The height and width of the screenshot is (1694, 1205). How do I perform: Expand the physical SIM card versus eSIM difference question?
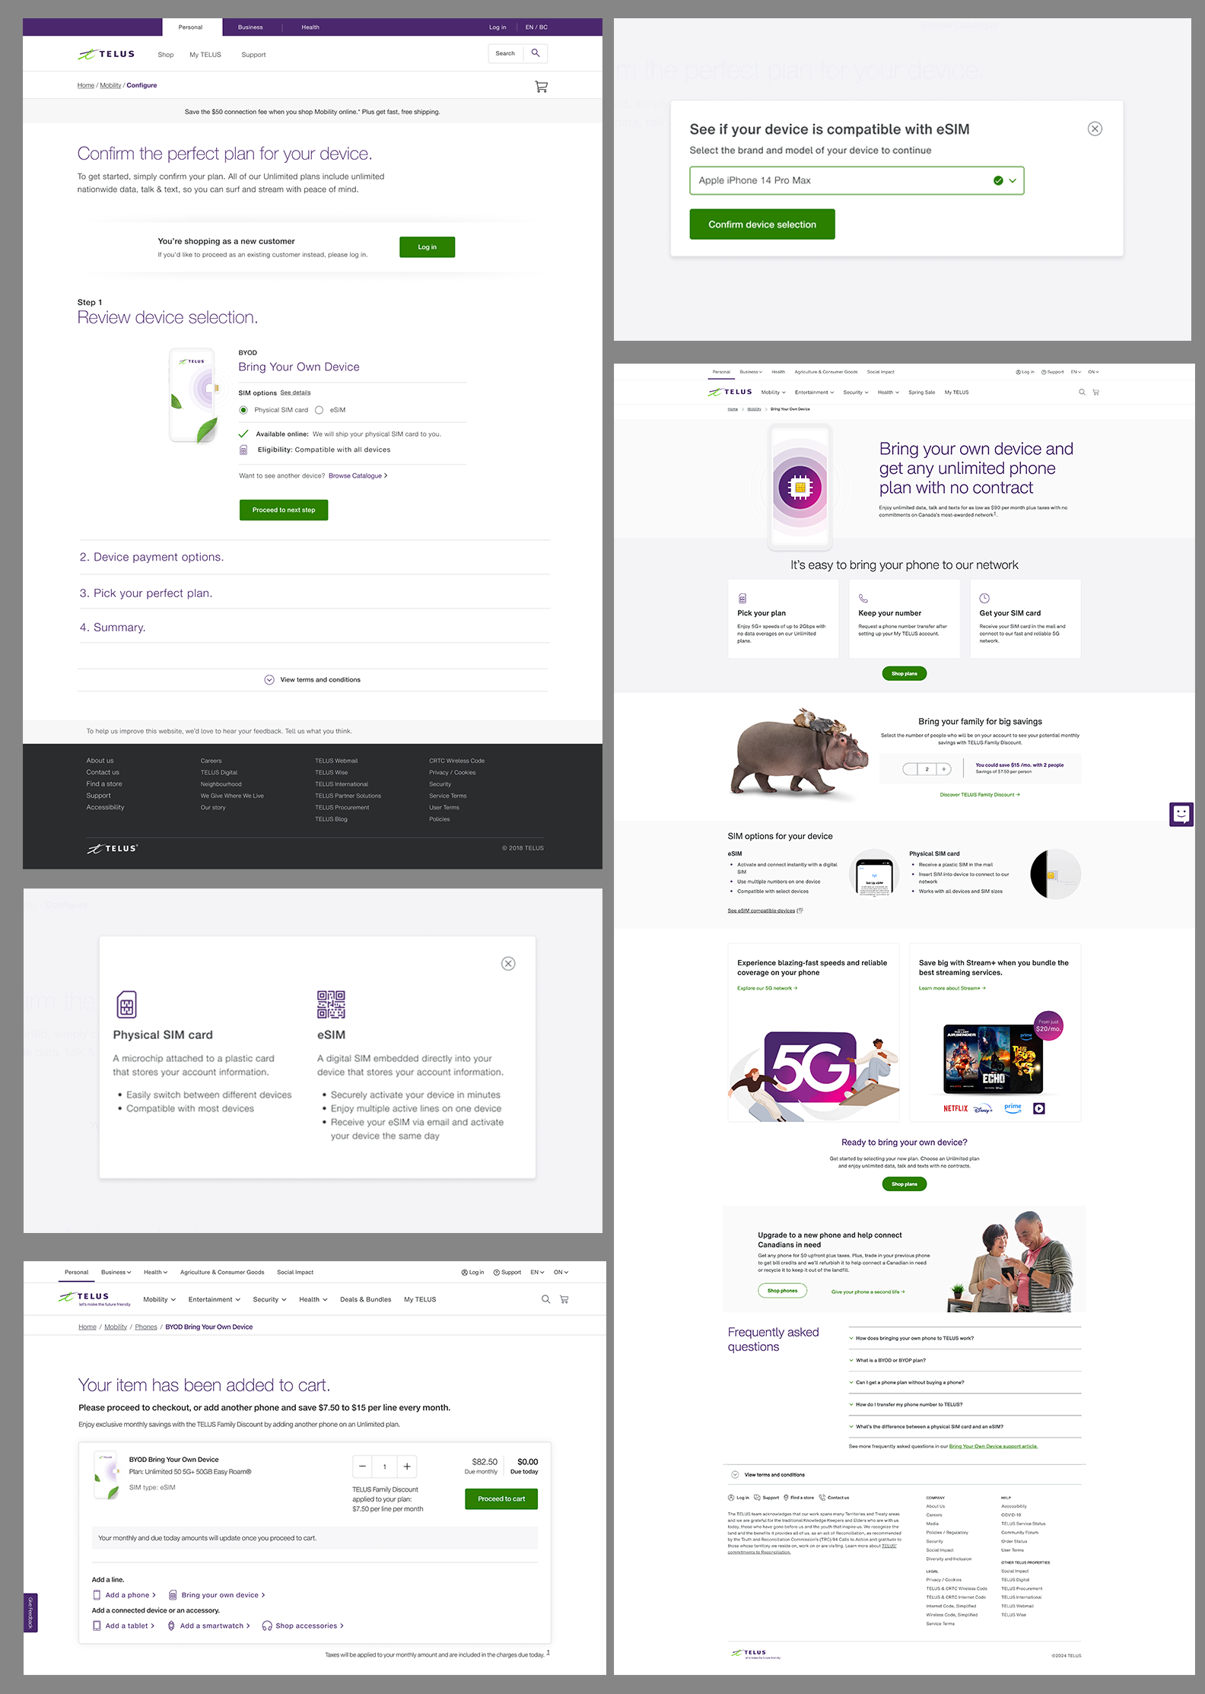[x=965, y=1426]
